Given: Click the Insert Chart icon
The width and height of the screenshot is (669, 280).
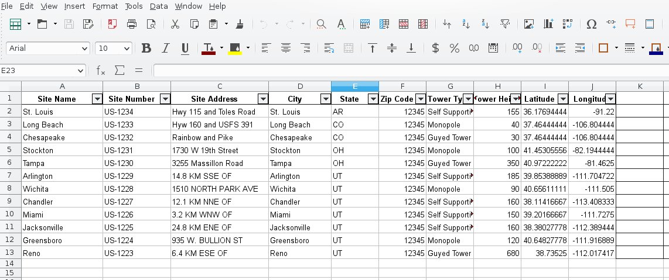Looking at the screenshot, I should 548,24.
